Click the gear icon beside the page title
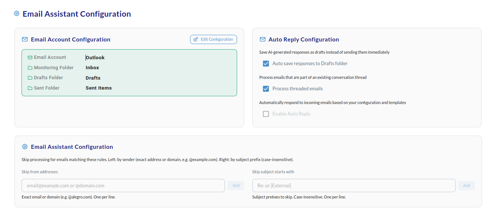The height and width of the screenshot is (214, 492). (17, 14)
